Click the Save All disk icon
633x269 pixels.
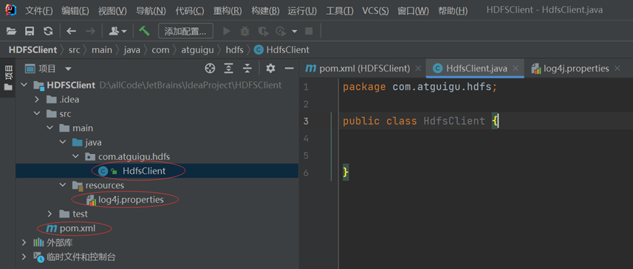click(x=30, y=31)
